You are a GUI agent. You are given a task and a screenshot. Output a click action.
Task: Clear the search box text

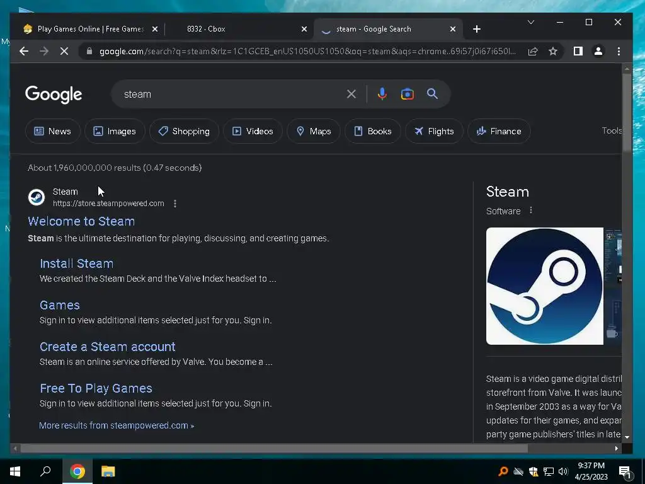(351, 94)
